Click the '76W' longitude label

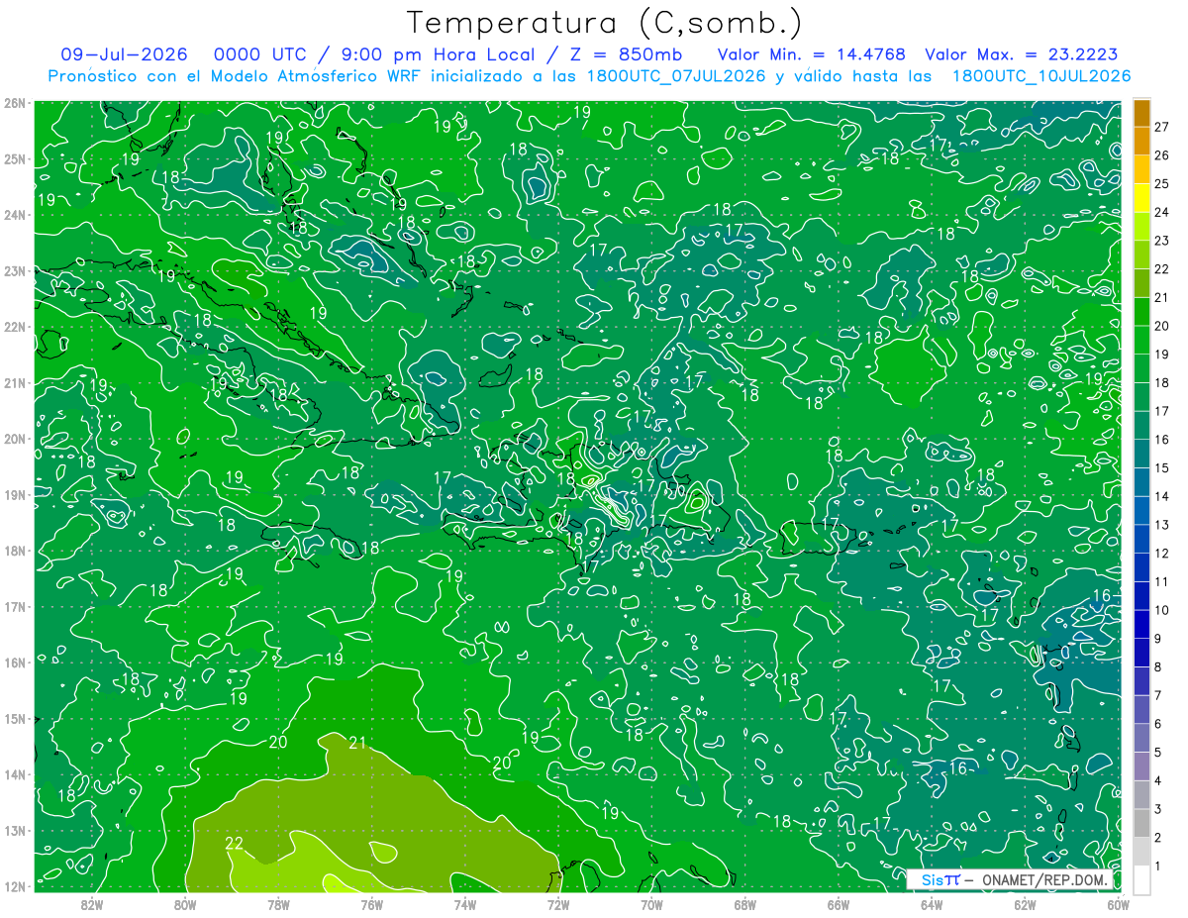pyautogui.click(x=371, y=903)
